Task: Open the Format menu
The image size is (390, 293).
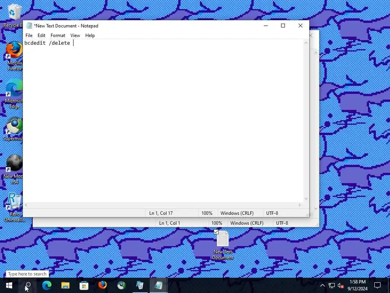Action: tap(58, 35)
